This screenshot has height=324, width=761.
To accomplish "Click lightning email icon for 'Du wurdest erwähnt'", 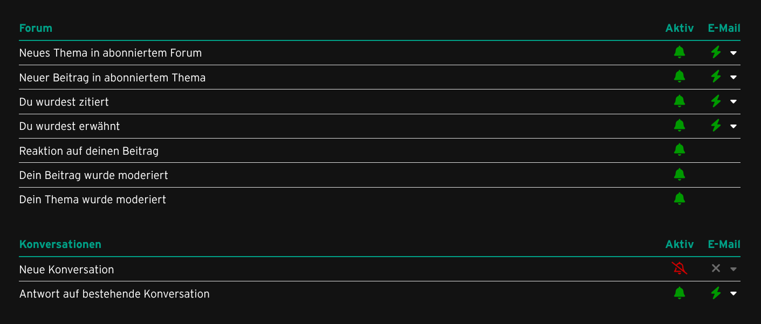I will coord(716,126).
